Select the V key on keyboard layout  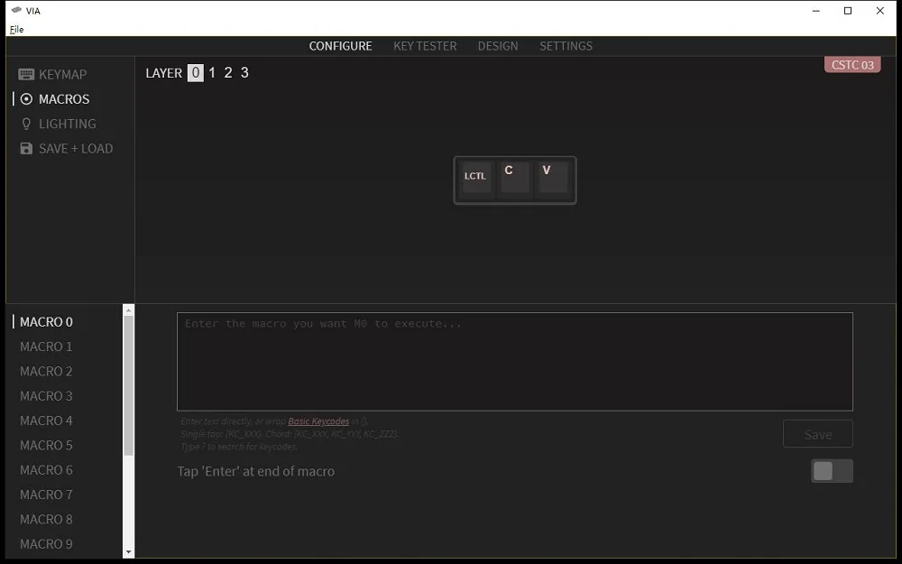(x=552, y=177)
